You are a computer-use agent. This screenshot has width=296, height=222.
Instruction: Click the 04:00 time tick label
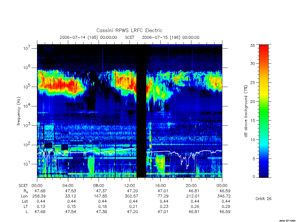tap(68, 186)
